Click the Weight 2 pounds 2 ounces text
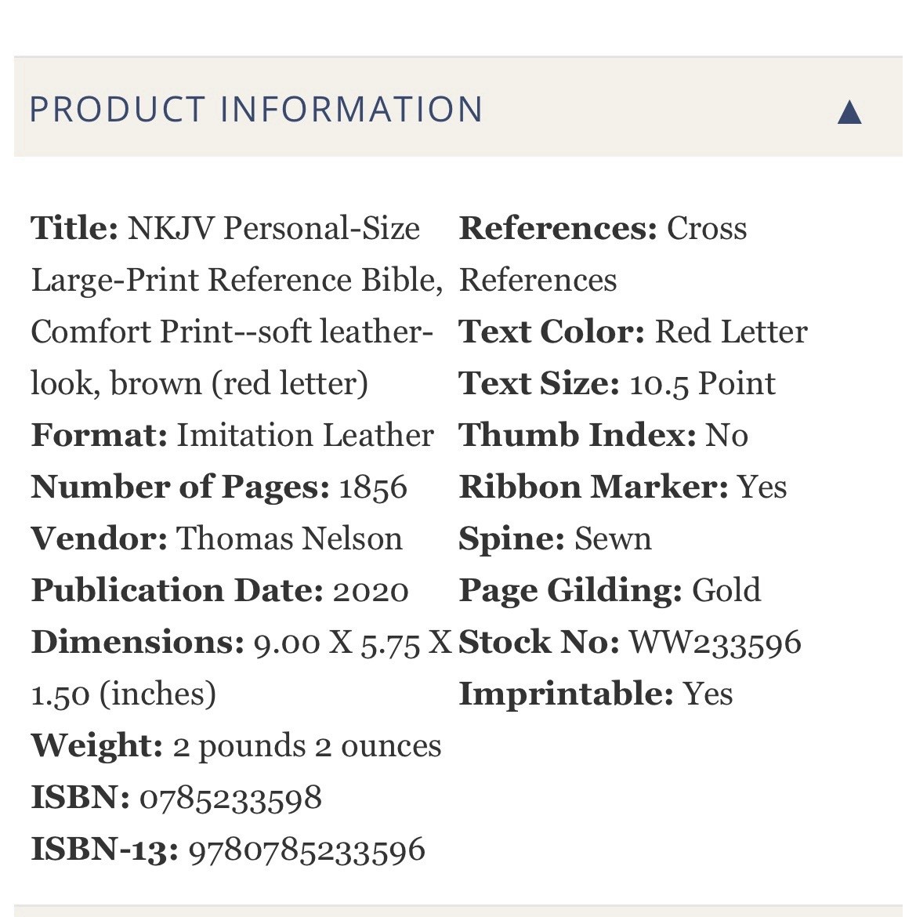Screen dimensions: 916x917 click(307, 745)
